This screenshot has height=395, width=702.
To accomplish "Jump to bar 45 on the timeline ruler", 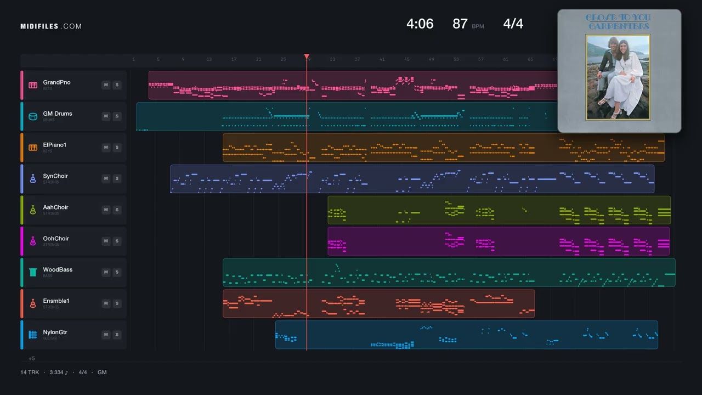I will pyautogui.click(x=407, y=59).
